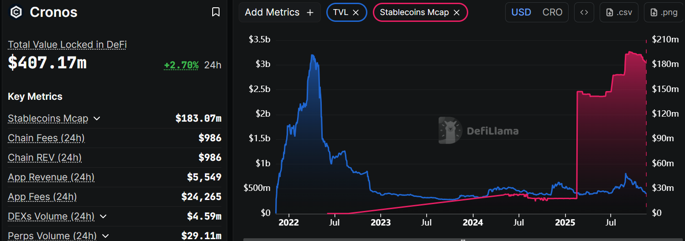Open the embed code icon button
The width and height of the screenshot is (685, 241).
pyautogui.click(x=584, y=12)
